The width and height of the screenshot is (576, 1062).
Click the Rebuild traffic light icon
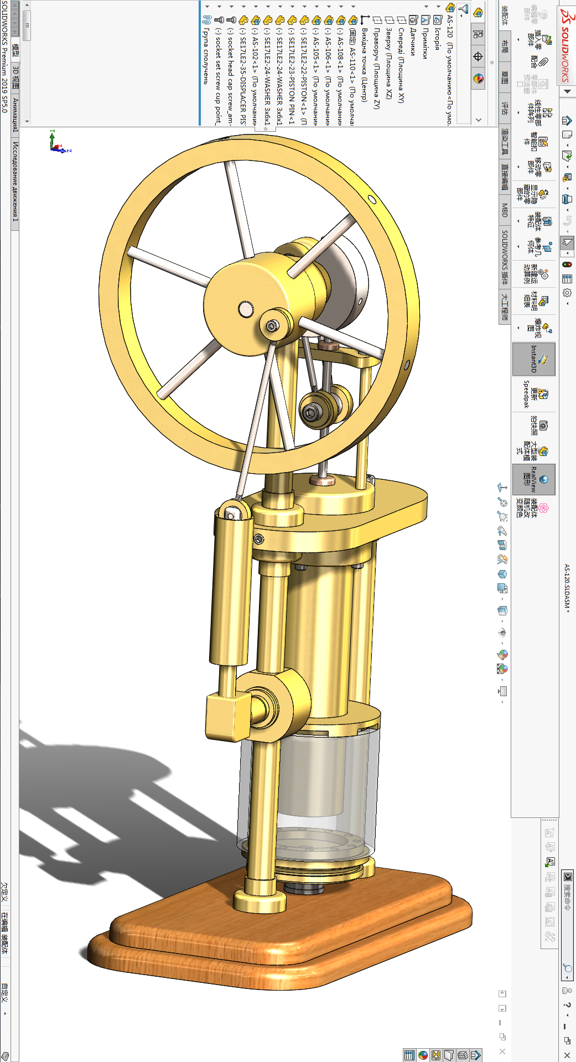(x=567, y=265)
